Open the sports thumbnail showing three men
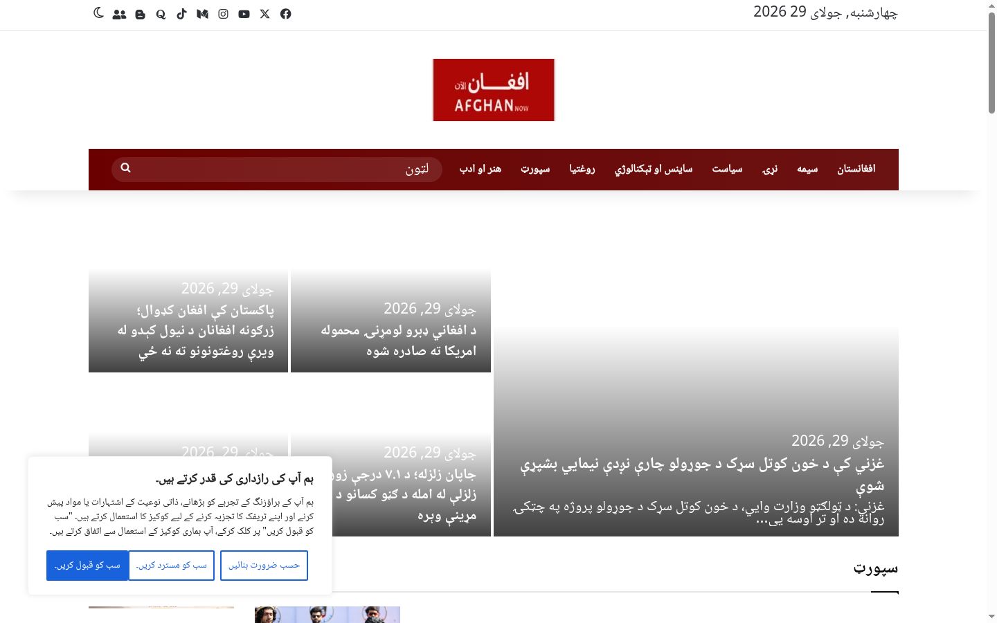 pos(327,615)
